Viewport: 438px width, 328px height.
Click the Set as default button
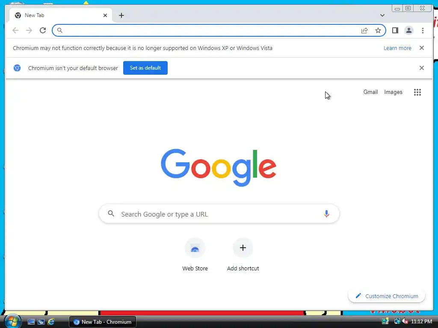(145, 68)
